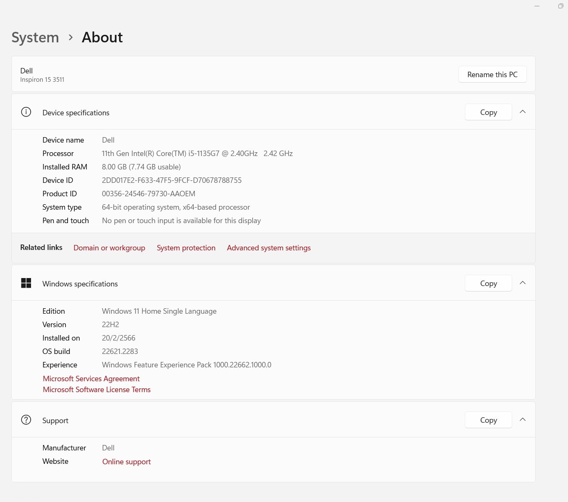The image size is (568, 502).
Task: Open Advanced system settings link
Action: click(268, 248)
